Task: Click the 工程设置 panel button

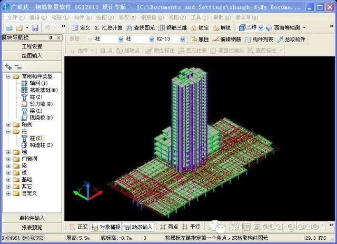Action: click(x=32, y=46)
